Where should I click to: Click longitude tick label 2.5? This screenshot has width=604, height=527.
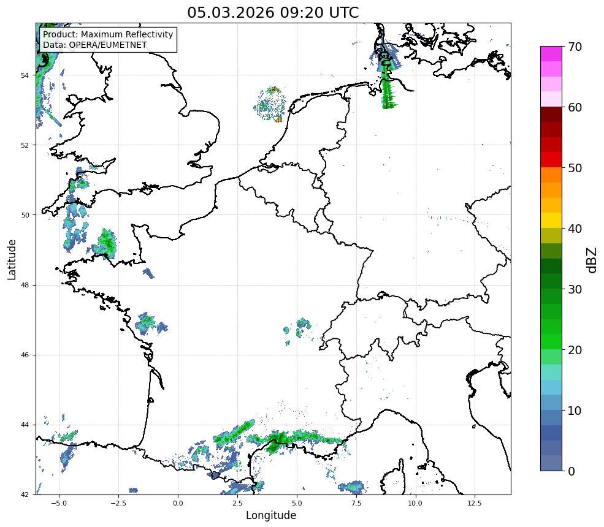click(x=237, y=503)
